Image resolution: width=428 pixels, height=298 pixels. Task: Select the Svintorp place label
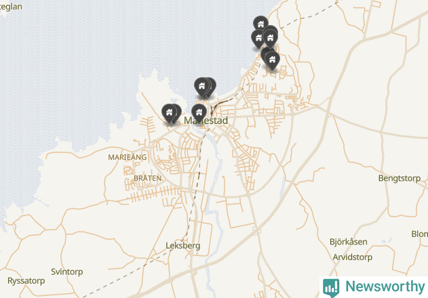coord(67,272)
